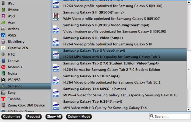
Task: Click 'WMV Video profile optimized' description
Action: tap(112, 19)
